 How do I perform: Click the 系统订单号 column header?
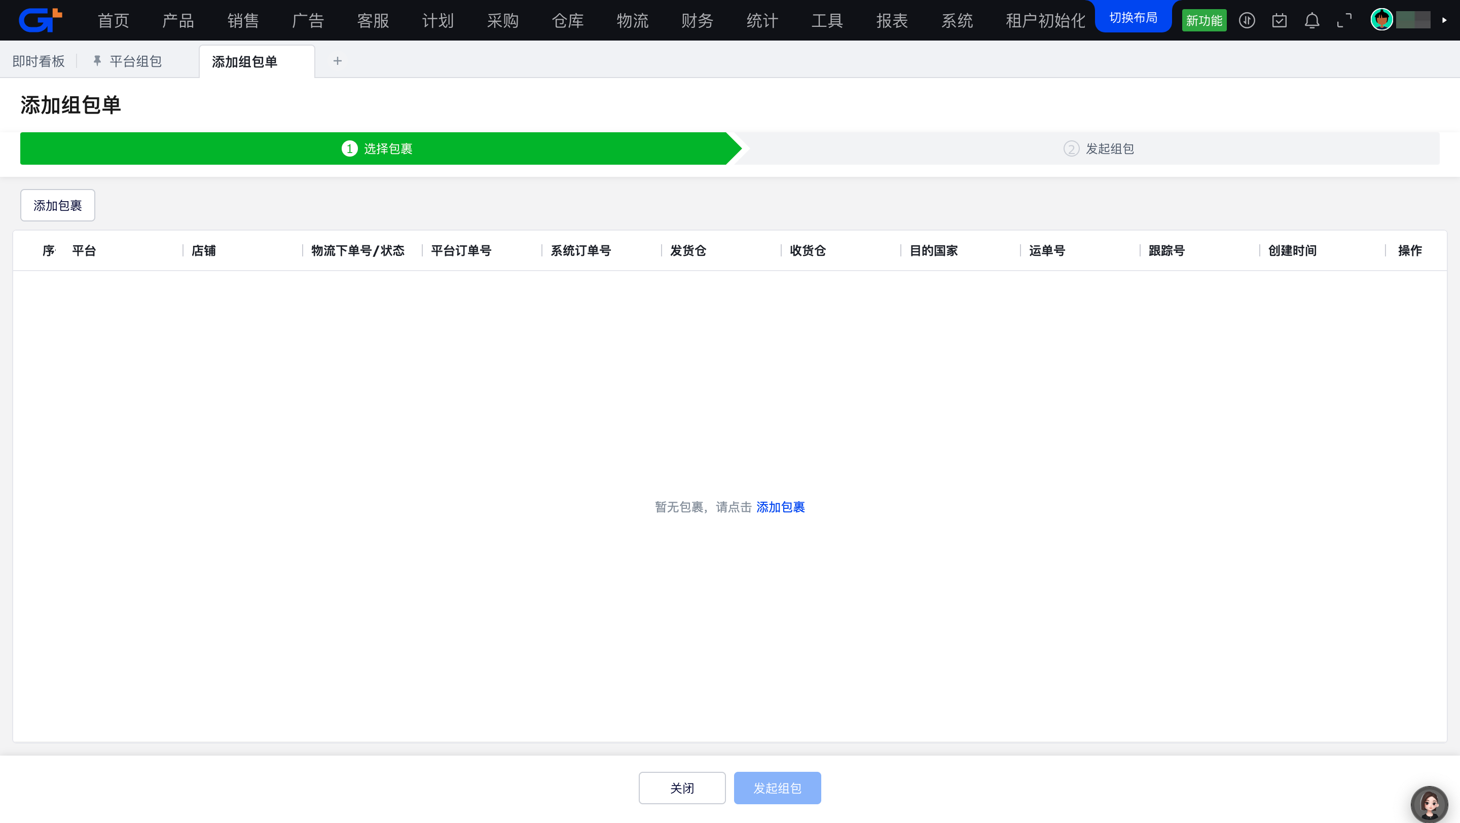tap(580, 250)
